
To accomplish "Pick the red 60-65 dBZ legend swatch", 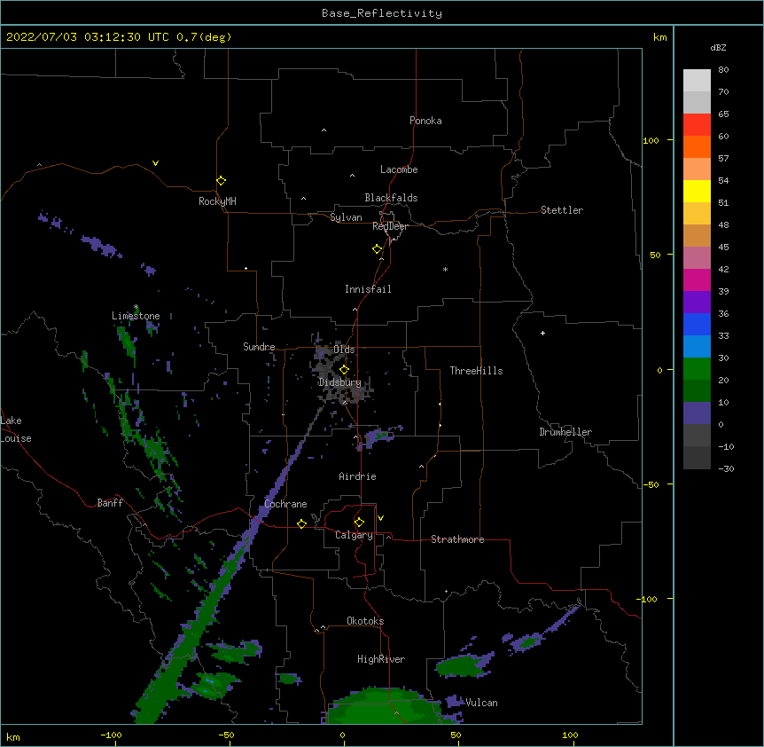I will pos(697,125).
